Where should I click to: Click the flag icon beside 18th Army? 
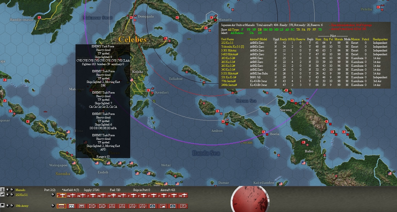pyautogui.click(x=2, y=205)
